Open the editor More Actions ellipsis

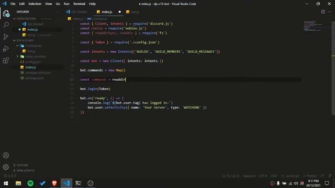(x=329, y=11)
